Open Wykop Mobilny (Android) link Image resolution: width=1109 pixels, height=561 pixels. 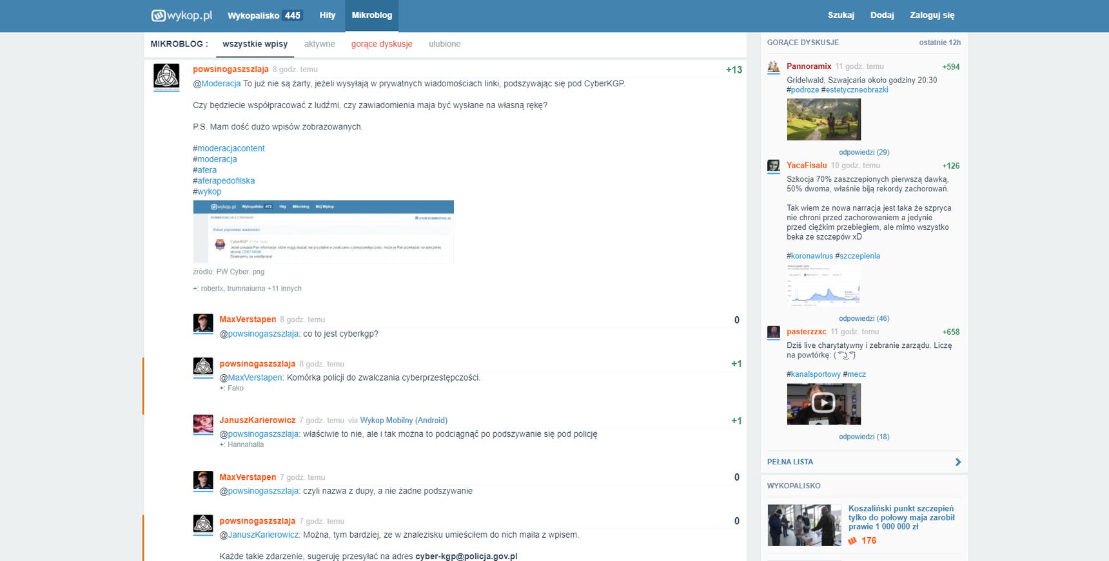point(404,421)
